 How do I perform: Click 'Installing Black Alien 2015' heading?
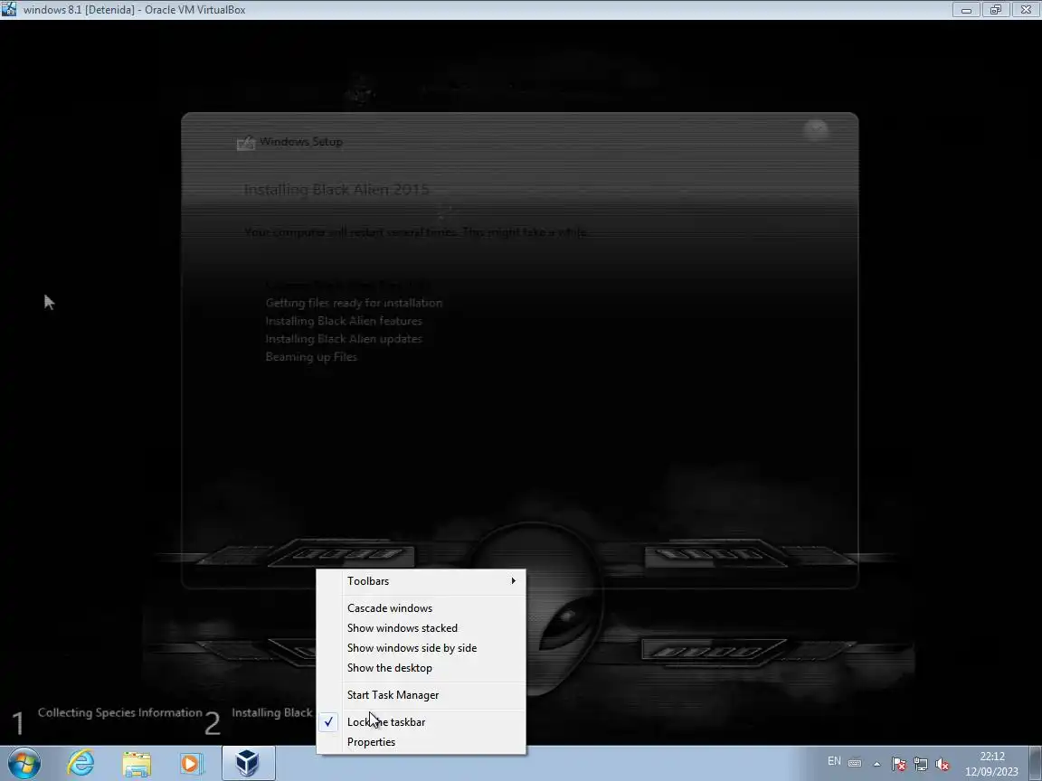coord(336,189)
